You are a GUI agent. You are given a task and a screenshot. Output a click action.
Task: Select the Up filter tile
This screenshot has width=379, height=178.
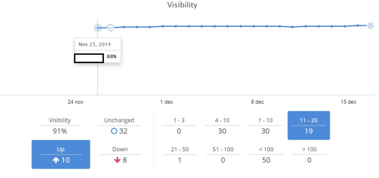(x=61, y=154)
